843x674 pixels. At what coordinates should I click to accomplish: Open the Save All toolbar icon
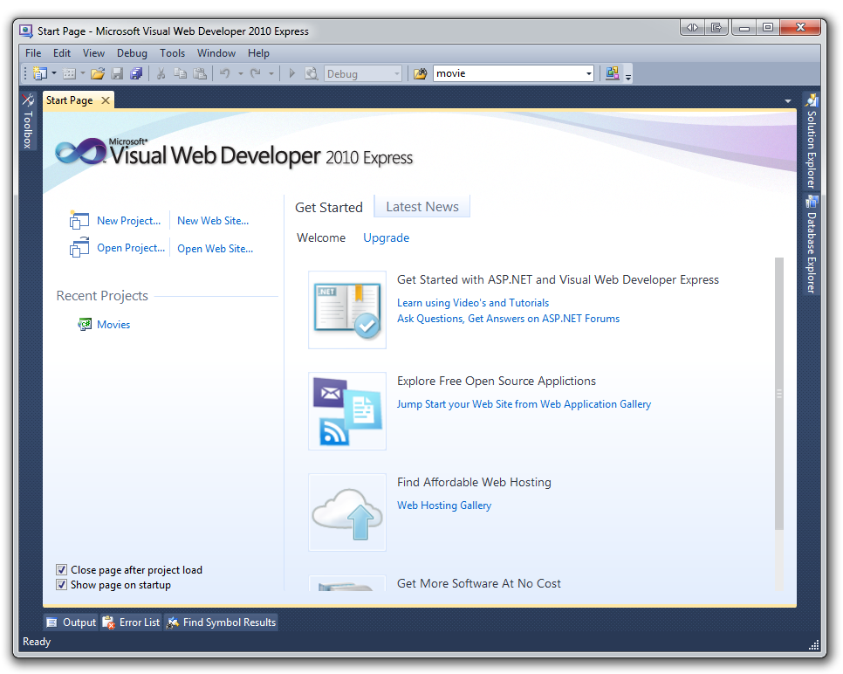click(x=136, y=73)
